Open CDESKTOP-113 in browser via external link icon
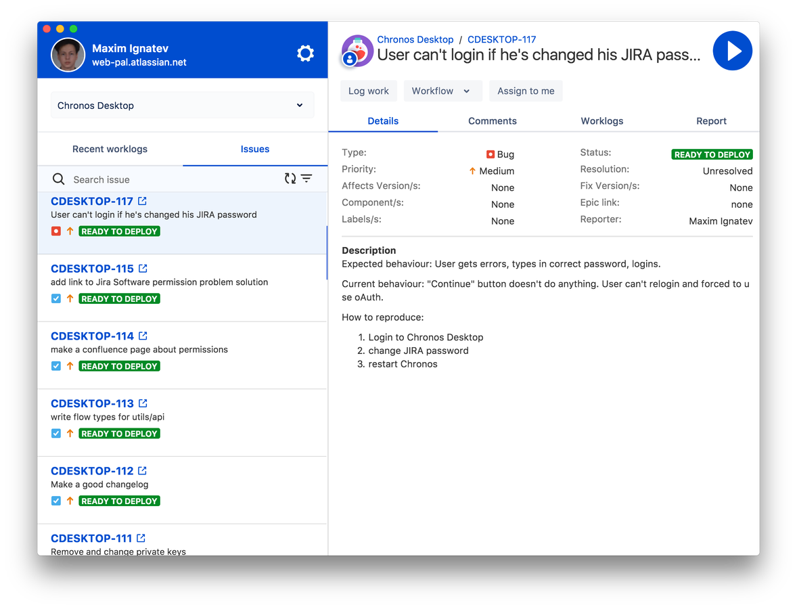 (143, 403)
